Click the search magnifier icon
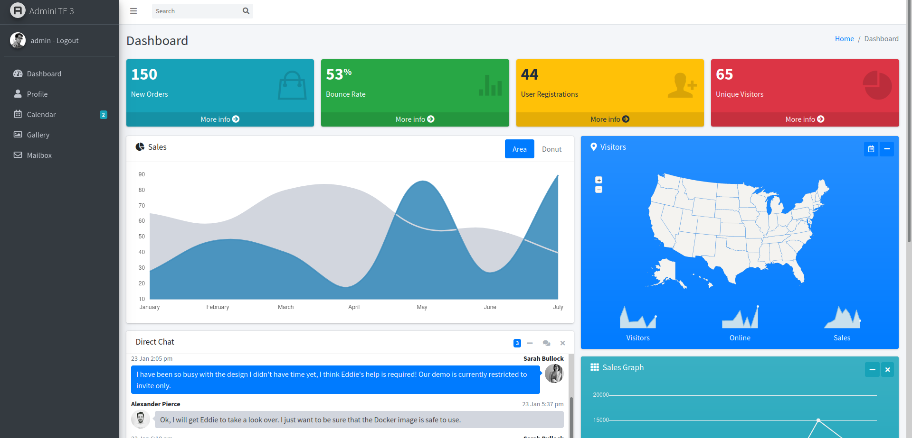The height and width of the screenshot is (438, 912). coord(246,10)
